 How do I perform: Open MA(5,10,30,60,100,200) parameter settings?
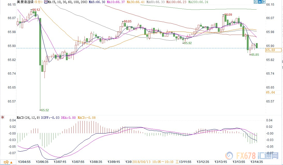(66, 2)
